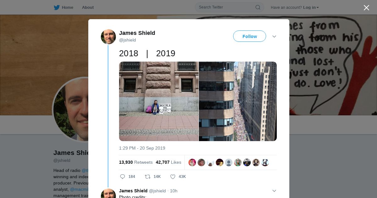Open the 2018 school strike photo
377x198 pixels.
pyautogui.click(x=159, y=101)
